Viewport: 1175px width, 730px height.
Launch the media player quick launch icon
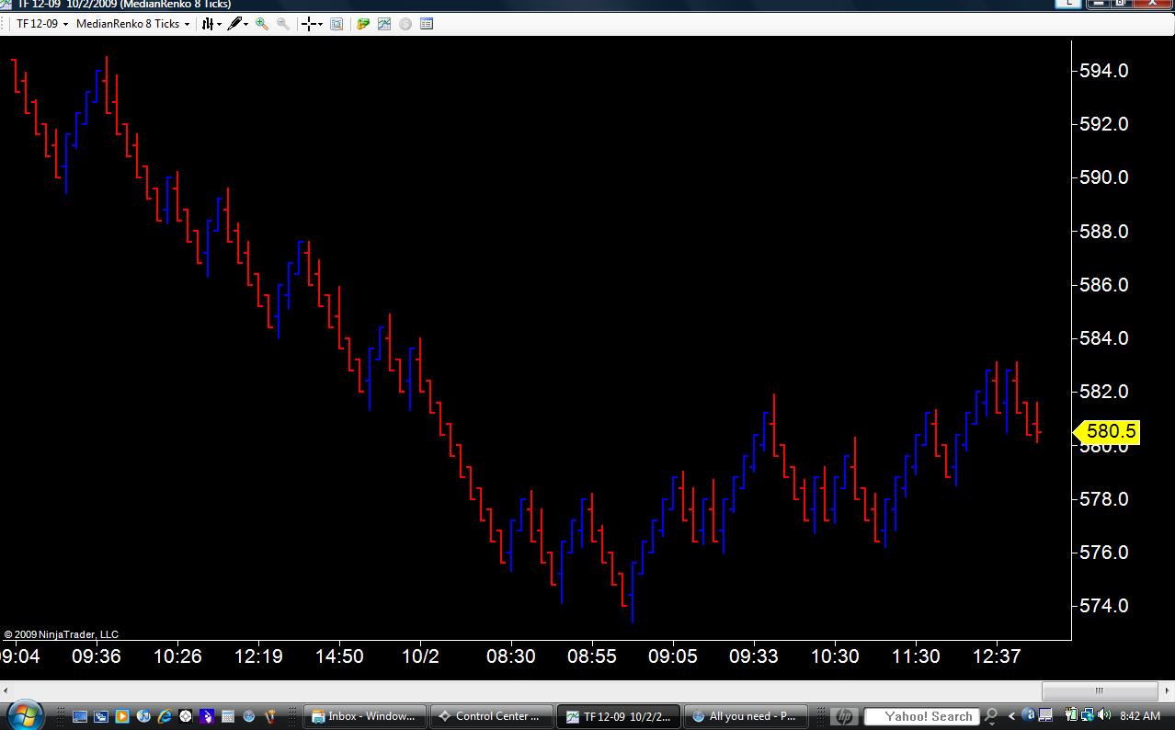[122, 716]
